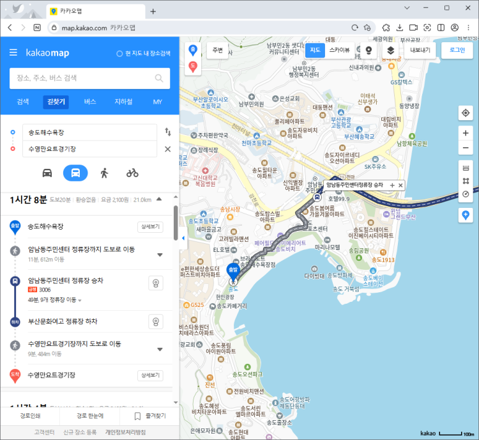Viewport: 479px width, 440px height.
Task: Zoom in with the plus button
Action: click(x=466, y=133)
